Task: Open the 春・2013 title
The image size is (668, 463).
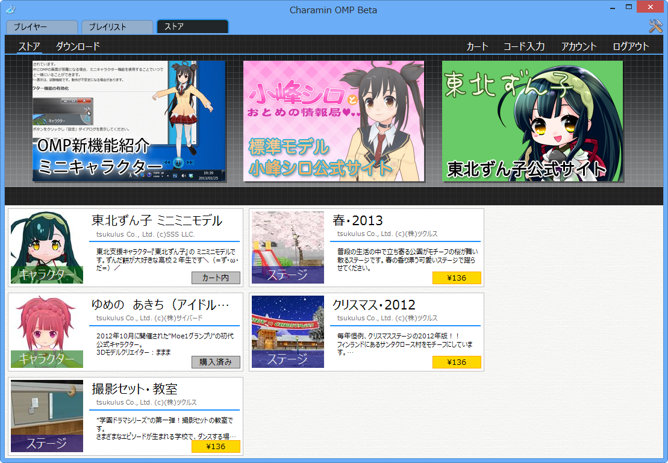Action: coord(357,220)
